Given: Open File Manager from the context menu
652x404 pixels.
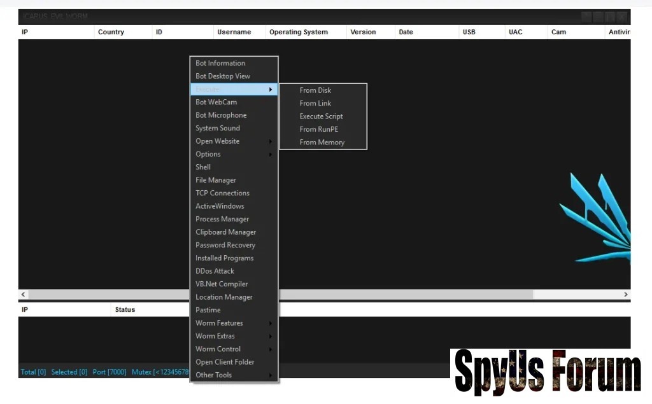Looking at the screenshot, I should click(x=216, y=180).
